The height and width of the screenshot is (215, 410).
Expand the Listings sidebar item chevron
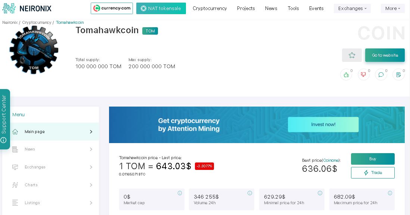coord(91,203)
